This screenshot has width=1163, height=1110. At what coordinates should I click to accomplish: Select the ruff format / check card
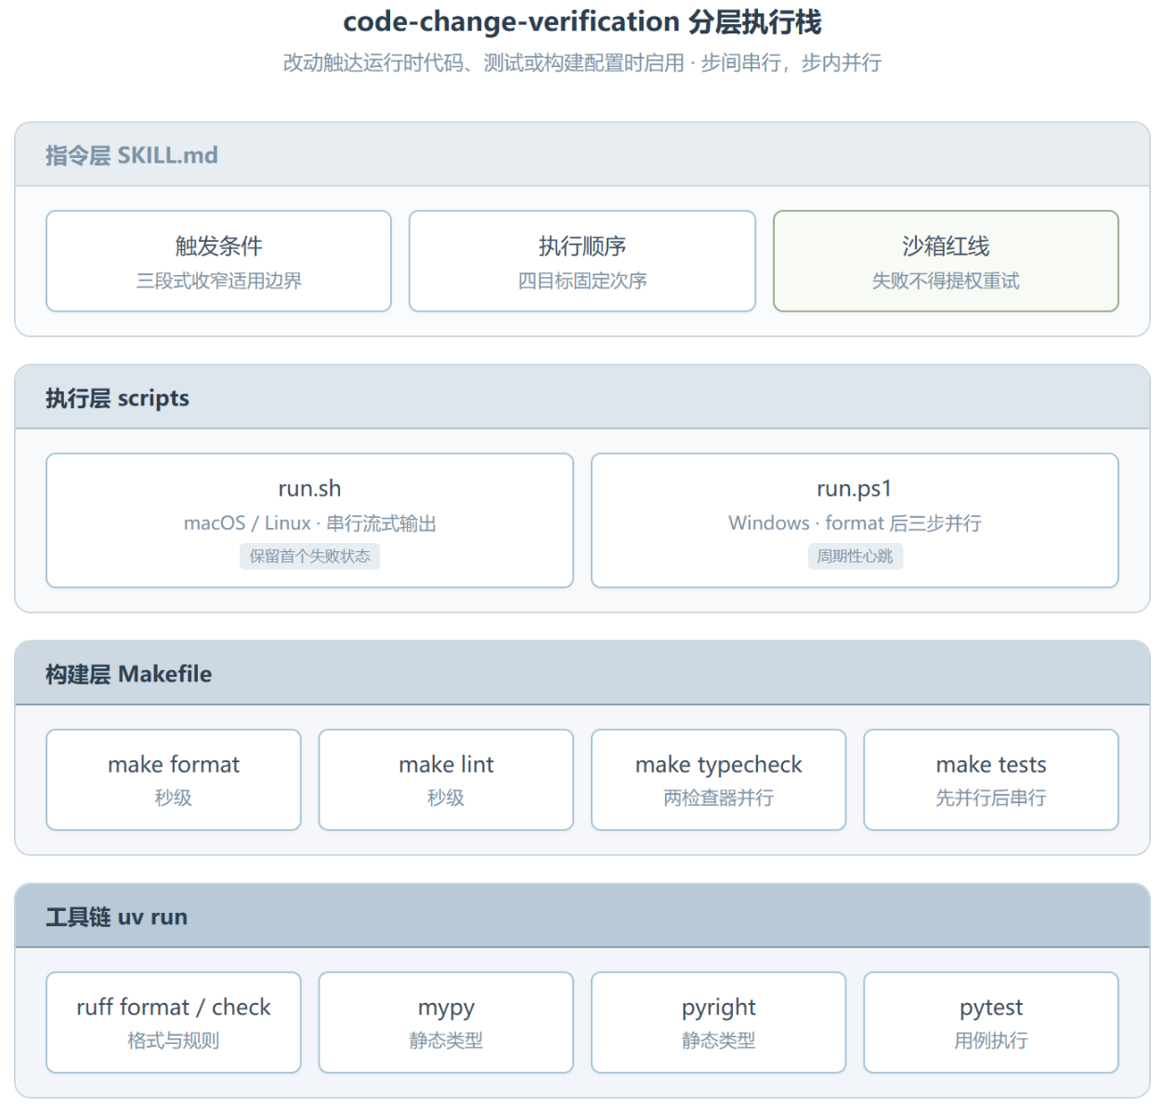(174, 1023)
